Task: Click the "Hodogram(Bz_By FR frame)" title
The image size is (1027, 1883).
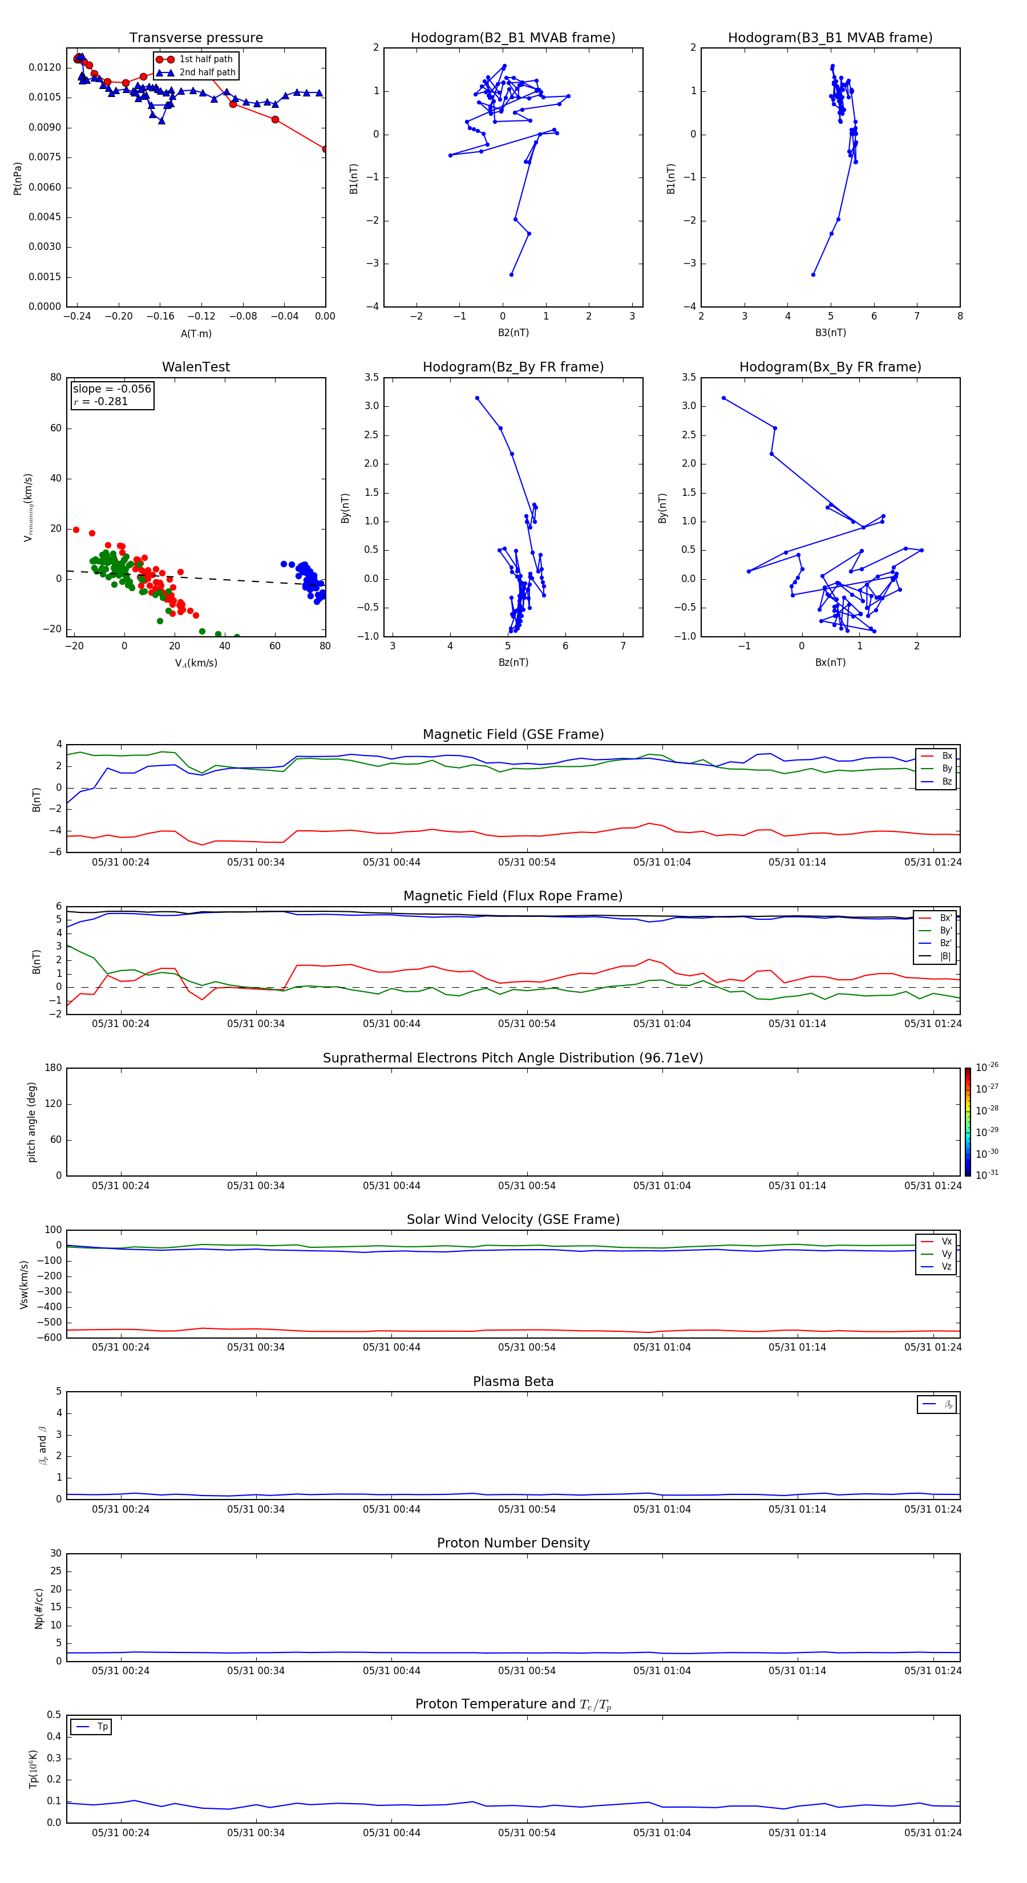Action: pos(513,367)
